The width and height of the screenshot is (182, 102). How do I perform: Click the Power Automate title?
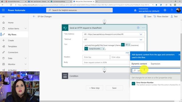tap(16, 10)
